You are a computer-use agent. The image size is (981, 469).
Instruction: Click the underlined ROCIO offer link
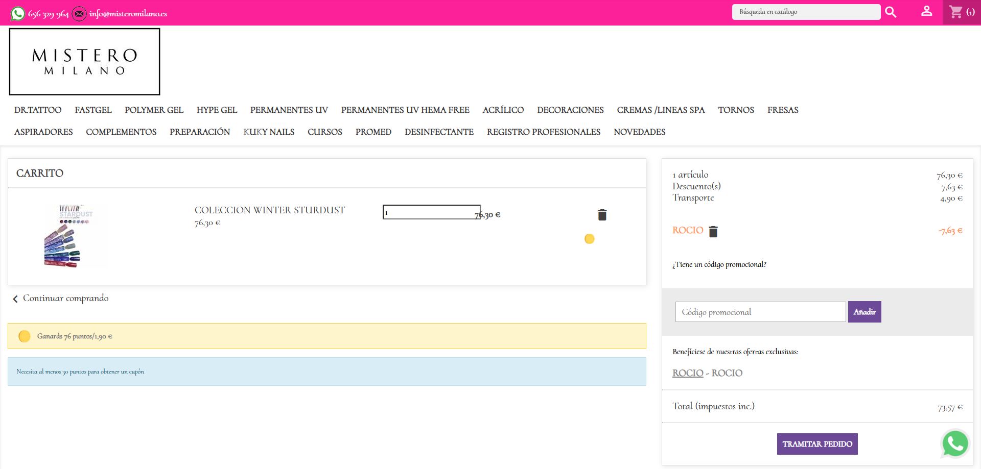pos(688,373)
